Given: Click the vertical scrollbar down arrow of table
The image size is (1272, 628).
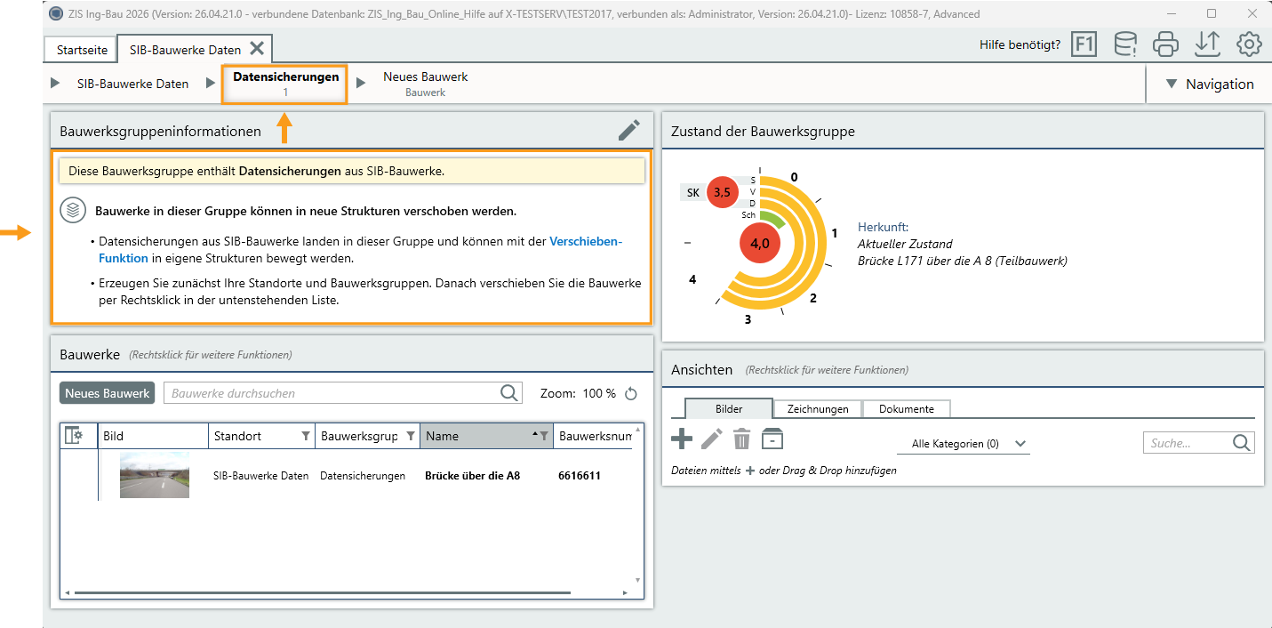Looking at the screenshot, I should click(638, 580).
